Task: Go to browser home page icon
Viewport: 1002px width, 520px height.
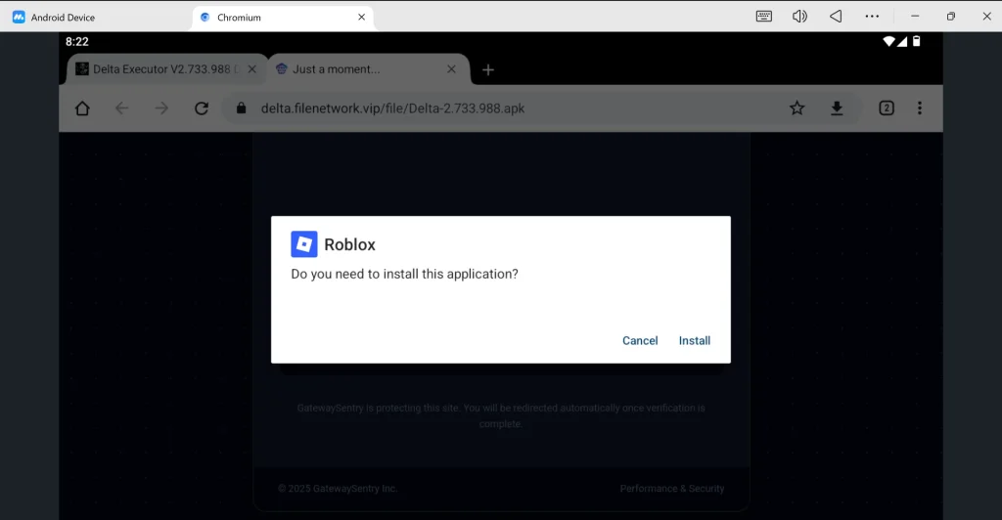Action: coord(82,108)
